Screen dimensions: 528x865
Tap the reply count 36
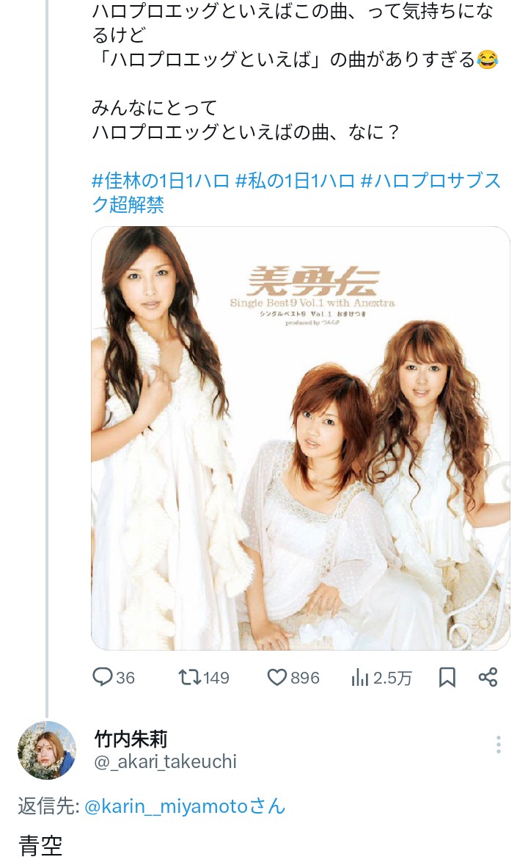125,678
